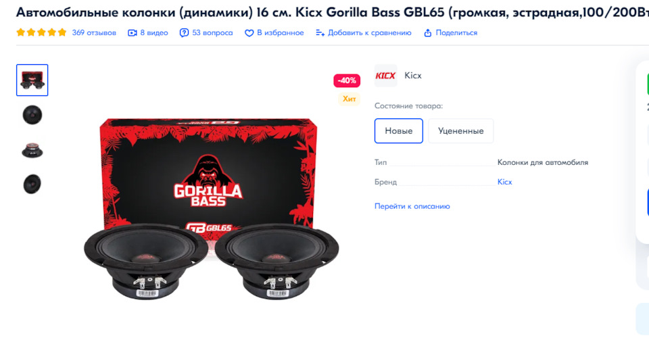
Task: Click Поделиться share link
Action: [456, 32]
